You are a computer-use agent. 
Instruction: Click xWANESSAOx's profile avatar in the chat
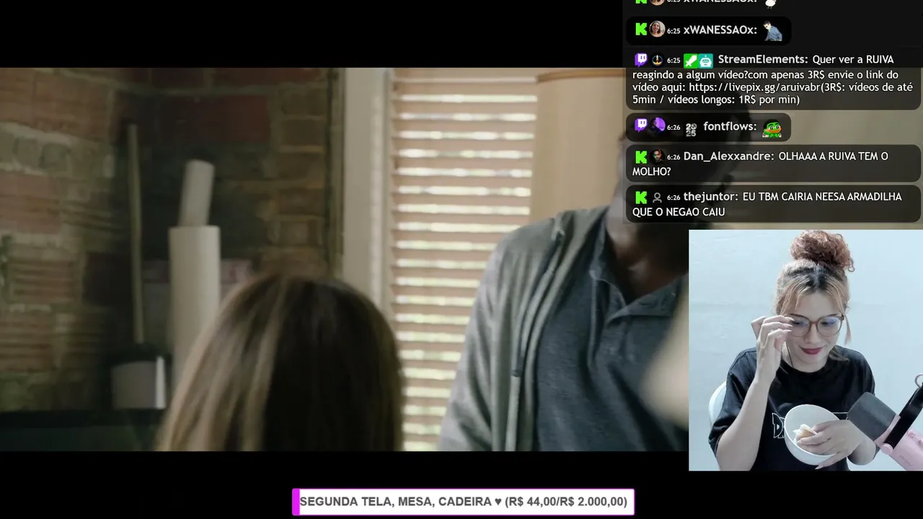[x=657, y=30]
